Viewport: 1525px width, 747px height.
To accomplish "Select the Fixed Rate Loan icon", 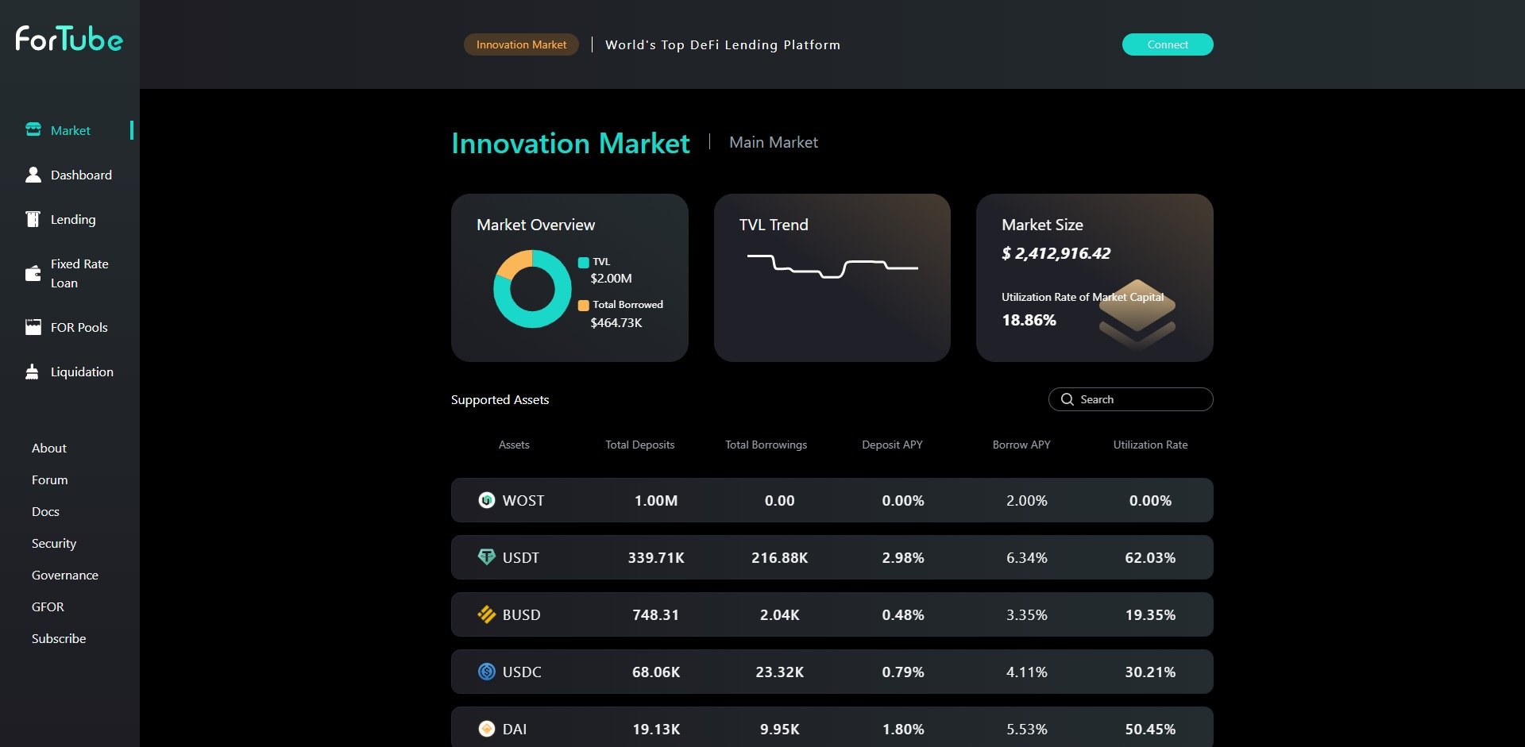I will click(33, 273).
